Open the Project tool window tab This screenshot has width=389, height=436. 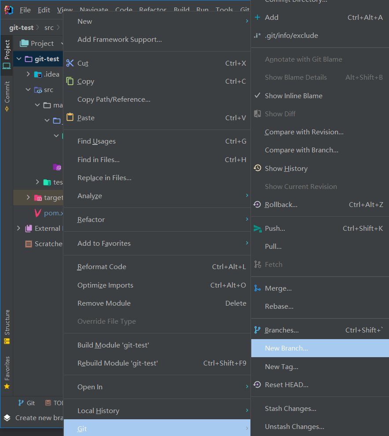coord(7,55)
